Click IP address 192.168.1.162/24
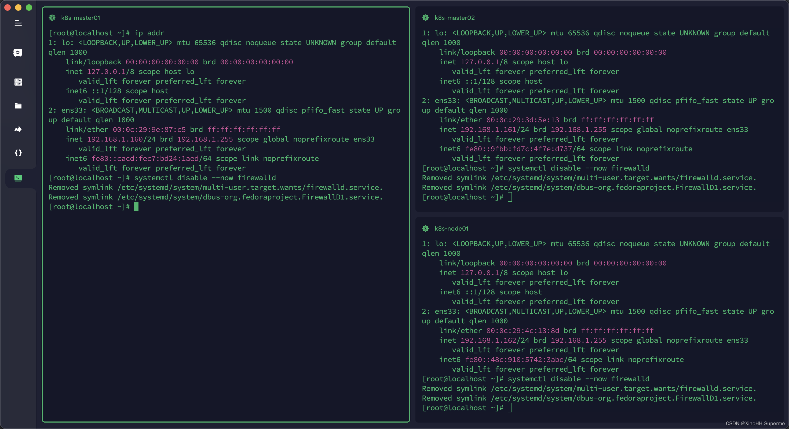The image size is (789, 429). [495, 340]
